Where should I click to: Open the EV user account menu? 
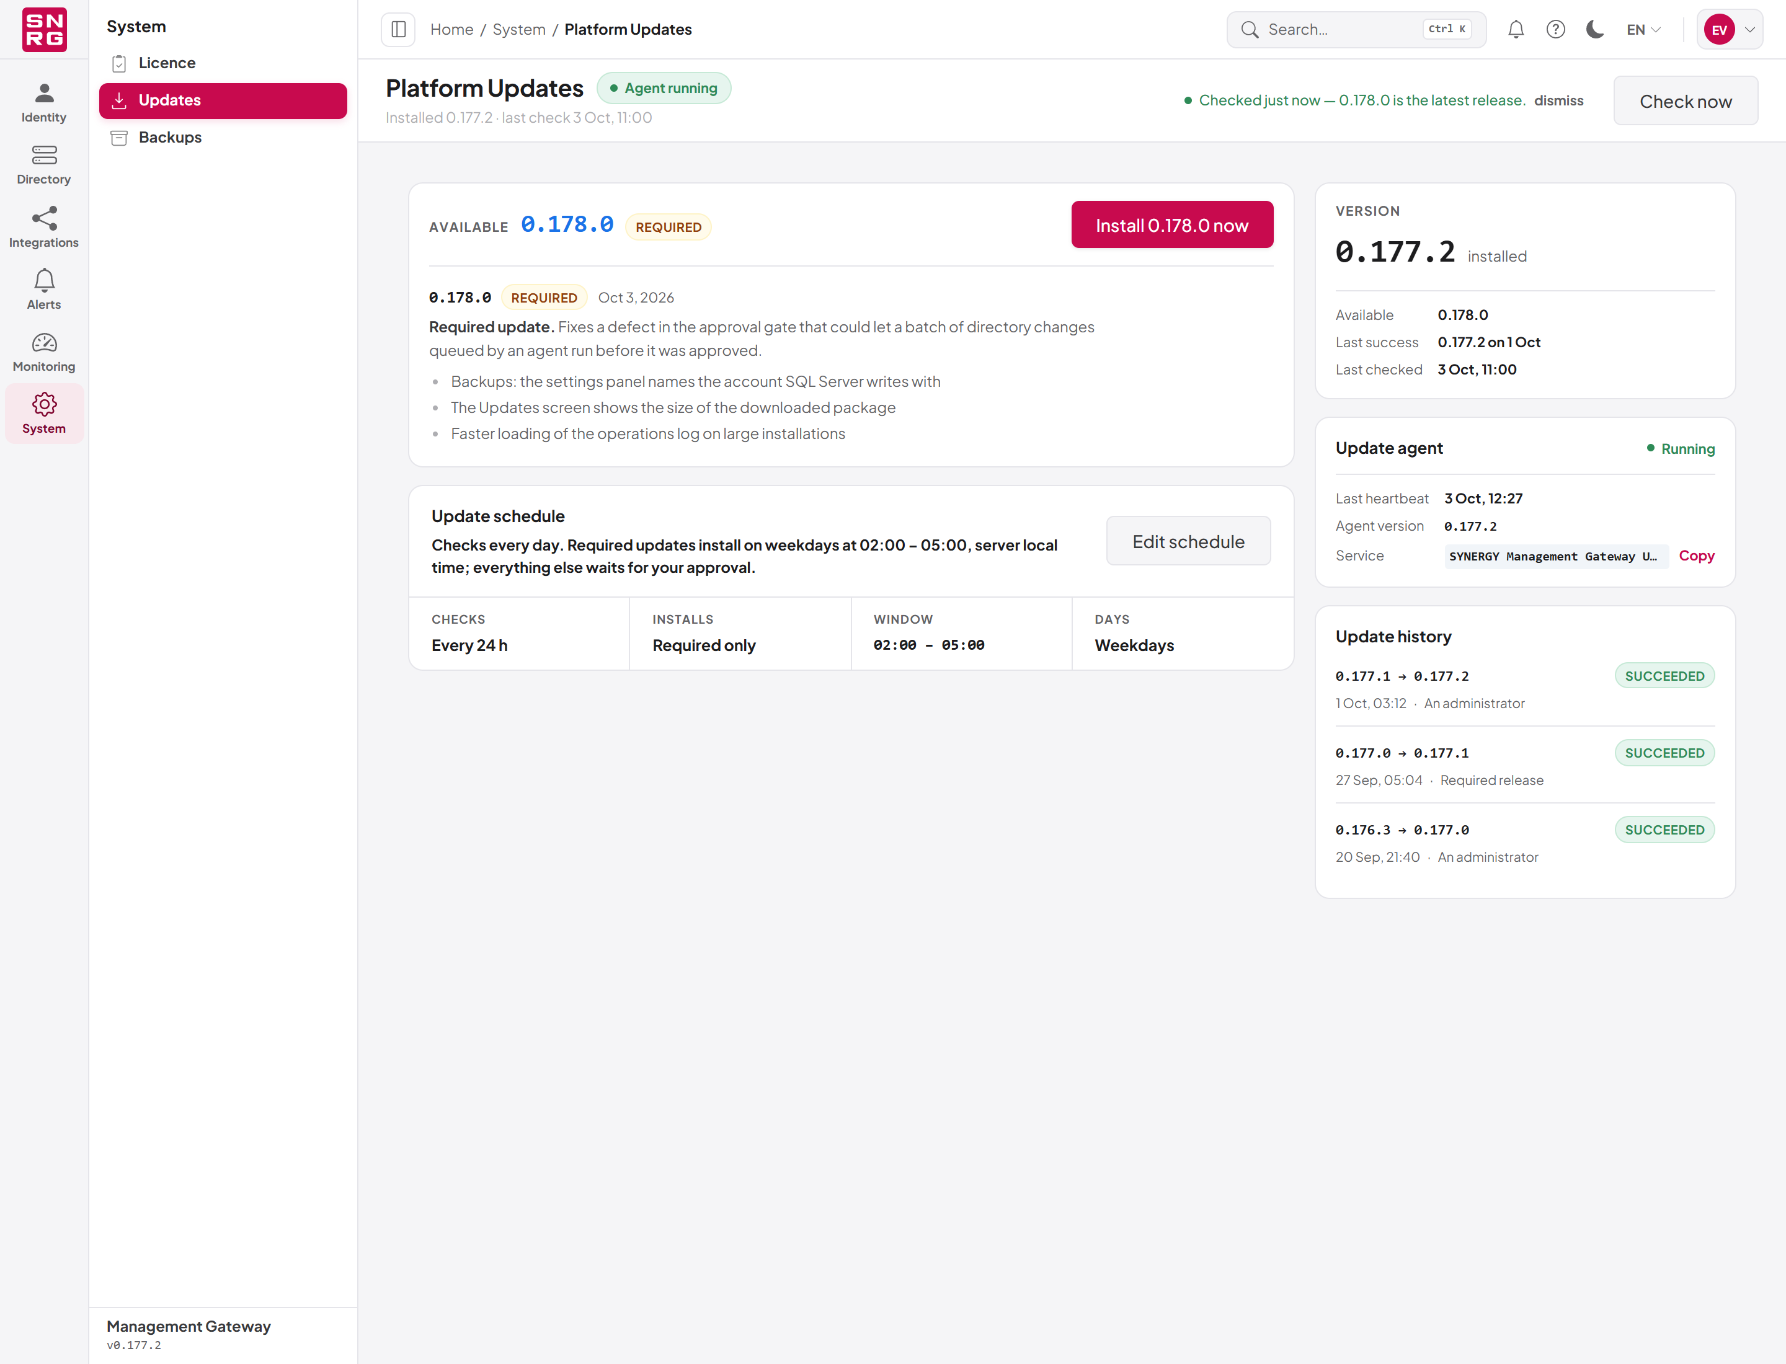click(1730, 29)
